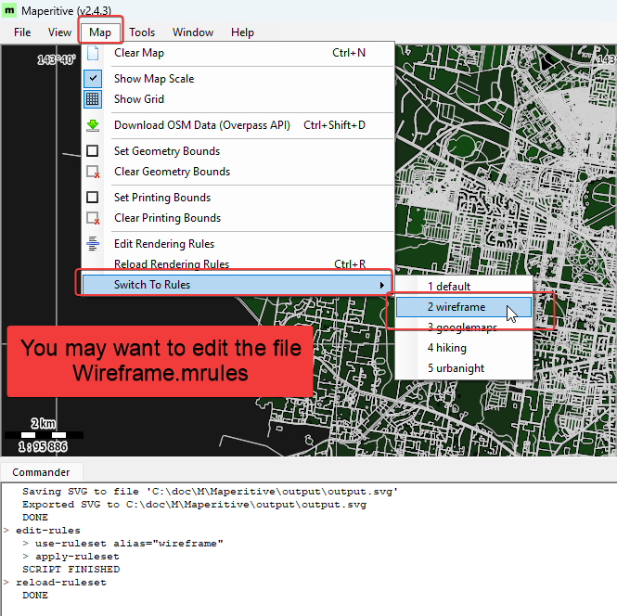This screenshot has height=616, width=617.
Task: Open the Help menu
Action: click(242, 32)
